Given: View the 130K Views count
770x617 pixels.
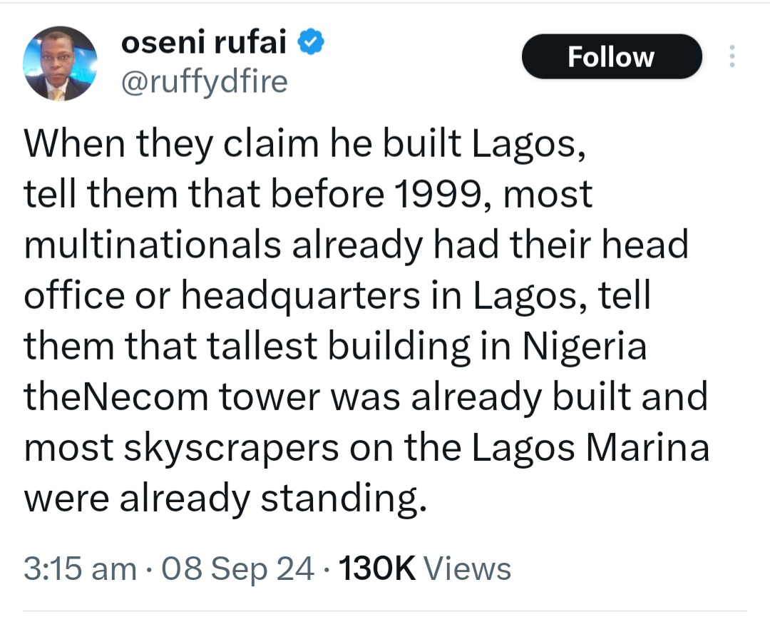Looking at the screenshot, I should click(x=376, y=568).
